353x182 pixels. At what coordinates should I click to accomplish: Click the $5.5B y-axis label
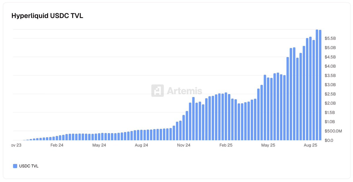pyautogui.click(x=330, y=39)
